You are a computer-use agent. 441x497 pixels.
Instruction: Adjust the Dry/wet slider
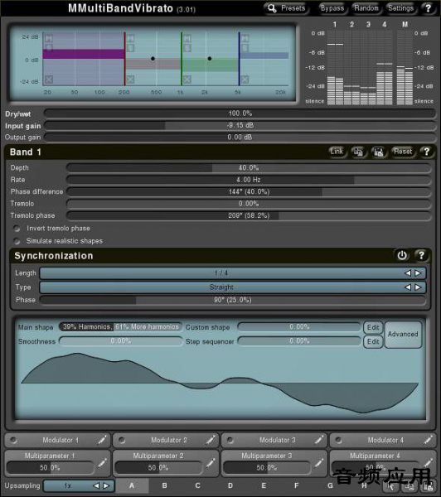click(x=240, y=113)
